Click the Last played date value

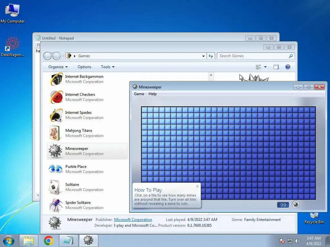202,219
